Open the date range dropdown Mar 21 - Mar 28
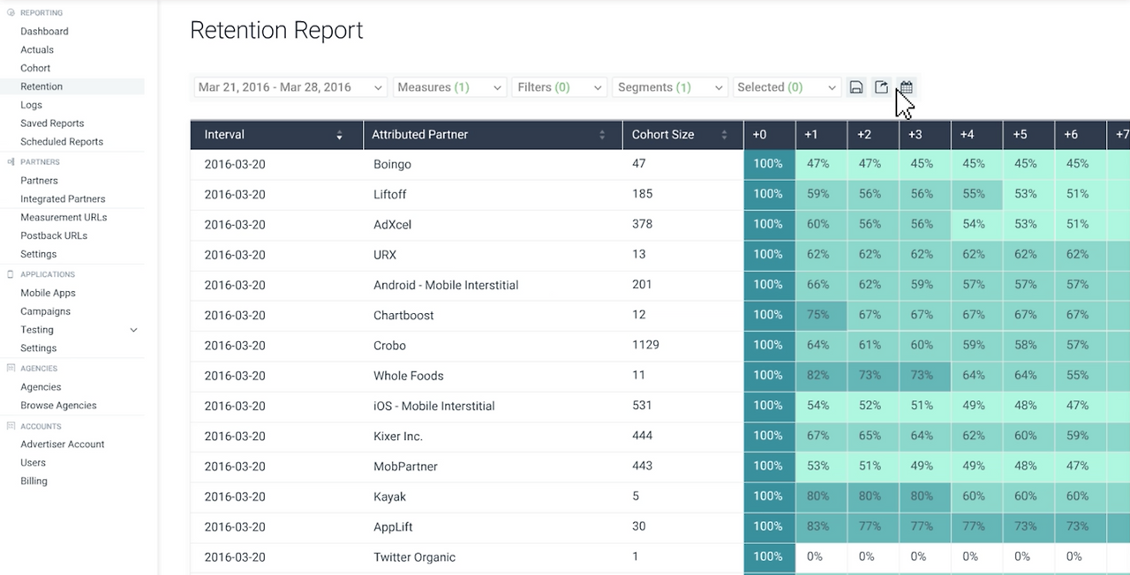Viewport: 1130px width, 575px height. coord(290,87)
